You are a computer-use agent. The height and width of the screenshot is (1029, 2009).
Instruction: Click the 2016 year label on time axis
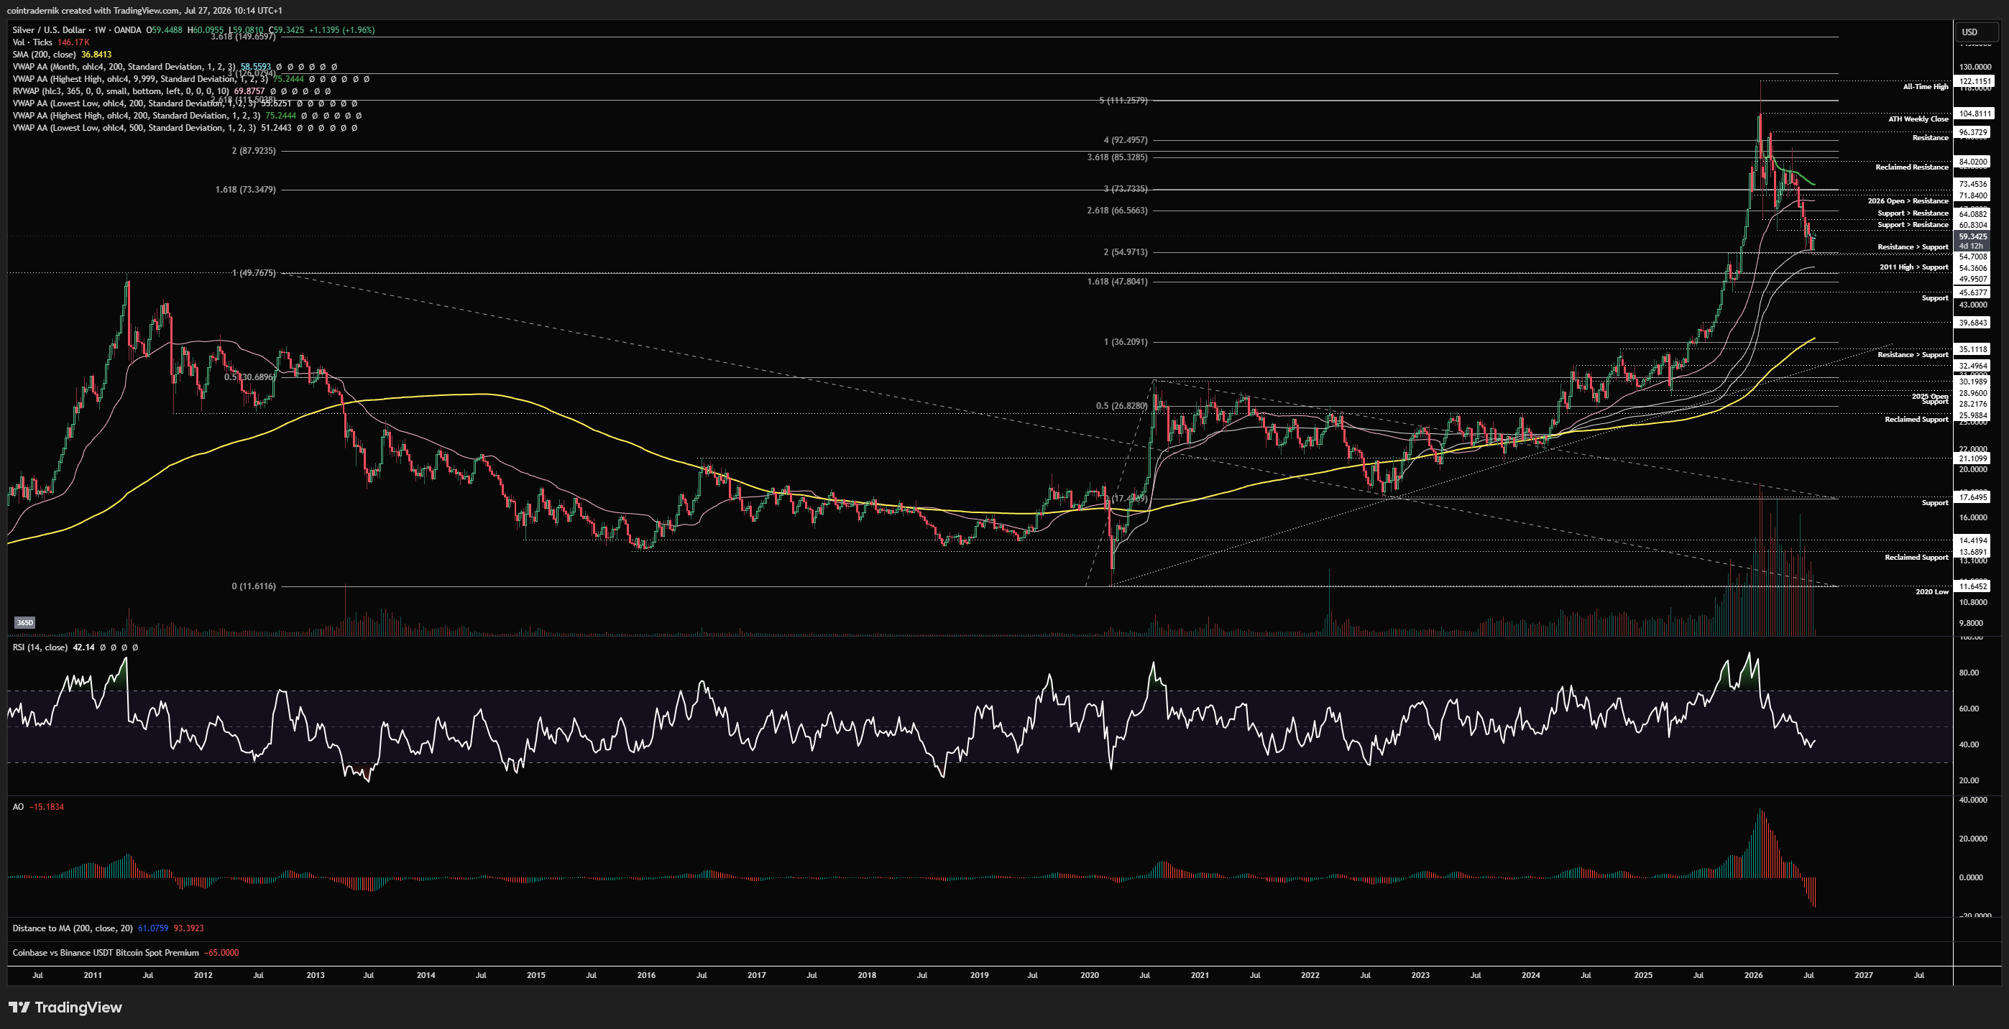[646, 975]
